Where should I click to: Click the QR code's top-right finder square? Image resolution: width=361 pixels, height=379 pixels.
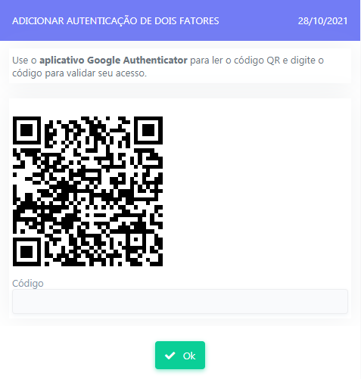click(x=148, y=130)
